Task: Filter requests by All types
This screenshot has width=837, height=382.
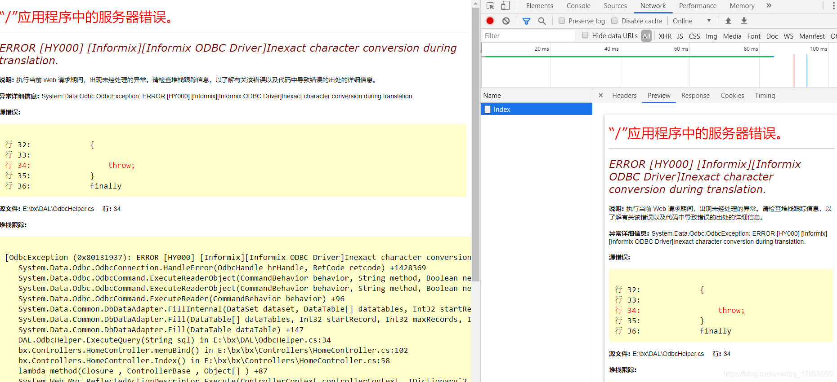Action: coord(646,36)
